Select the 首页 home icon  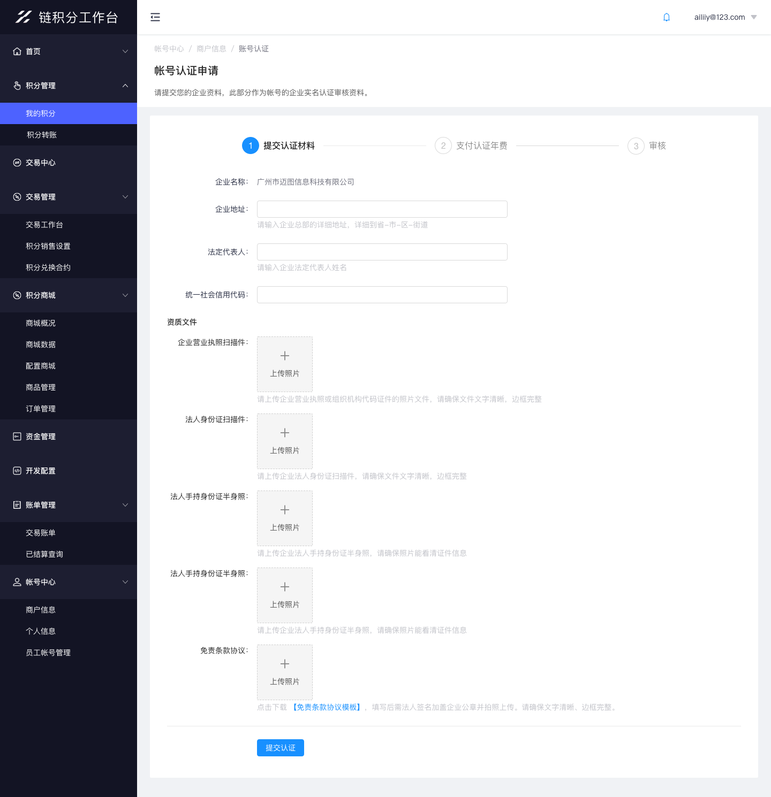[x=17, y=51]
